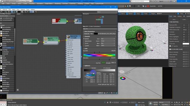Image resolution: width=190 pixels, height=106 pixels.
Task: Toggle the Parameter Editor panel icon in toolbar
Action: [x=33, y=12]
